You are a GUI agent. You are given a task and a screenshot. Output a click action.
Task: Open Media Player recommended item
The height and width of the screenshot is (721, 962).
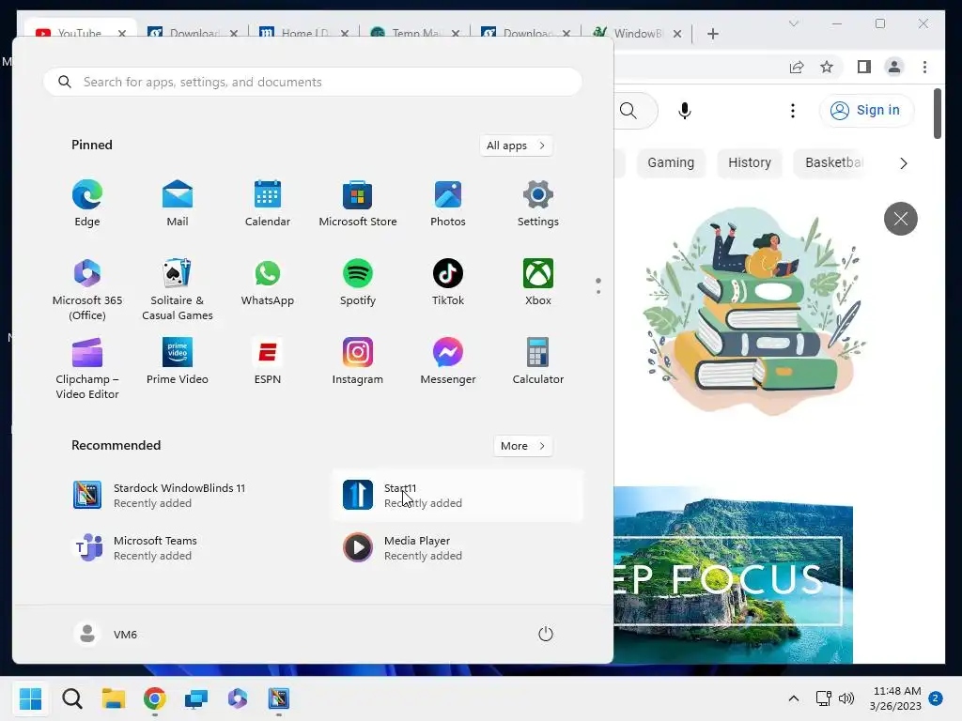pos(458,548)
